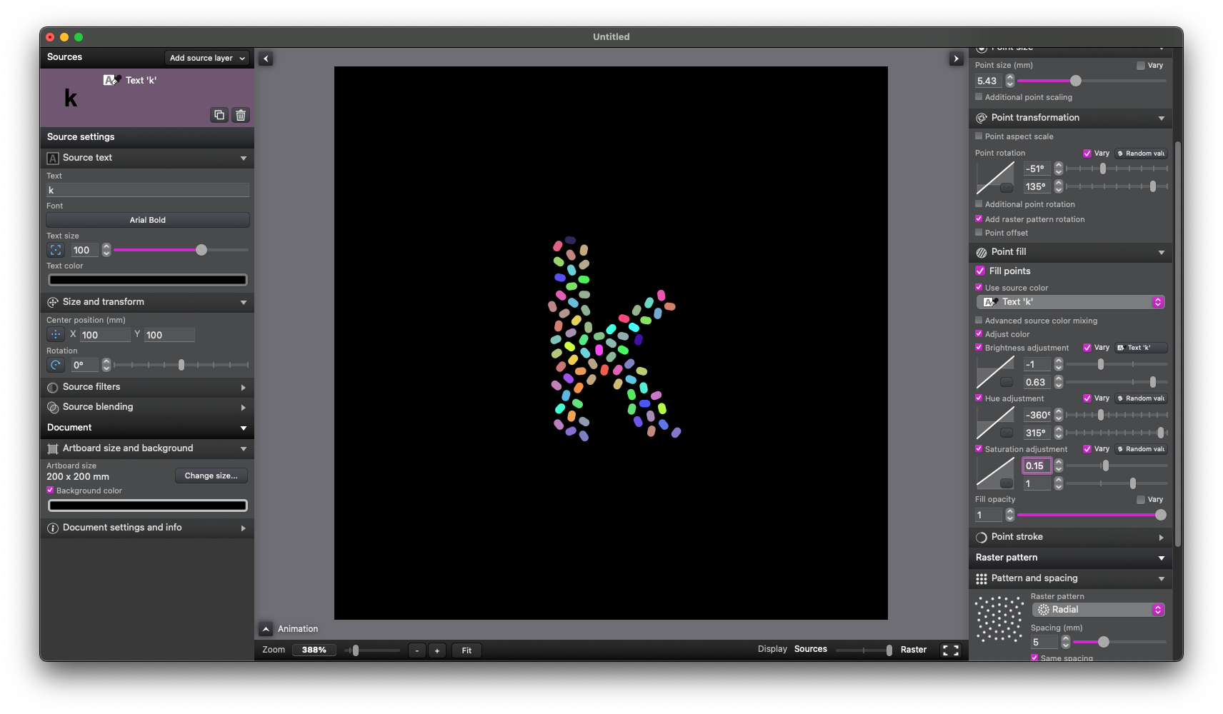The image size is (1223, 714).
Task: Click the Source filters section icon
Action: (53, 388)
